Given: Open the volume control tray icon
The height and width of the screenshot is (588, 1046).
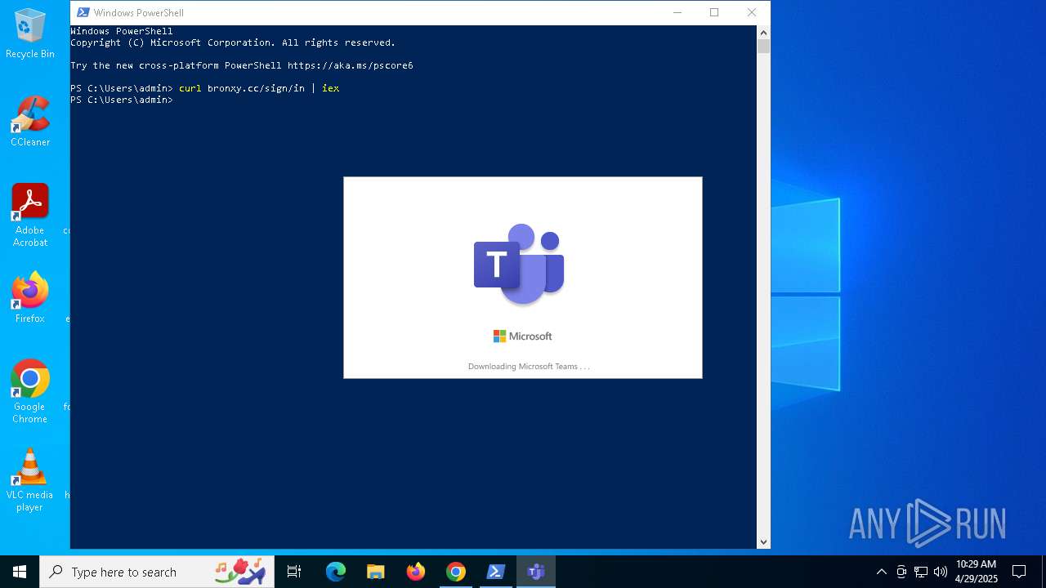Looking at the screenshot, I should point(941,572).
